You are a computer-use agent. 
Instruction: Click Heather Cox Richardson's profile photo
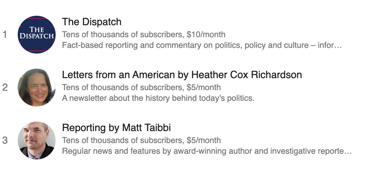37,88
